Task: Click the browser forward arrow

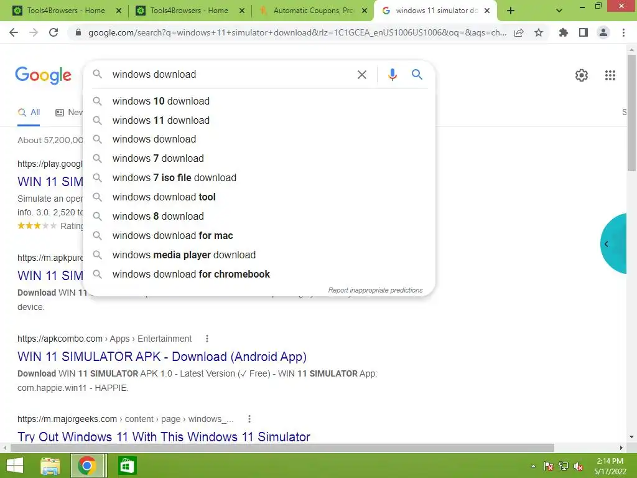Action: pos(34,32)
